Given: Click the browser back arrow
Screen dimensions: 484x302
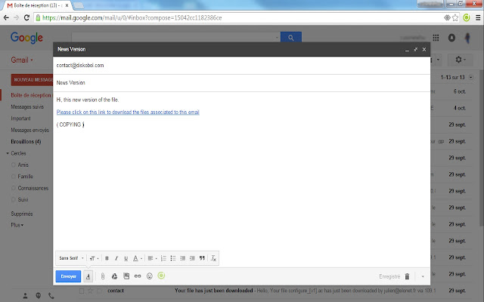Looking at the screenshot, I should (6, 17).
